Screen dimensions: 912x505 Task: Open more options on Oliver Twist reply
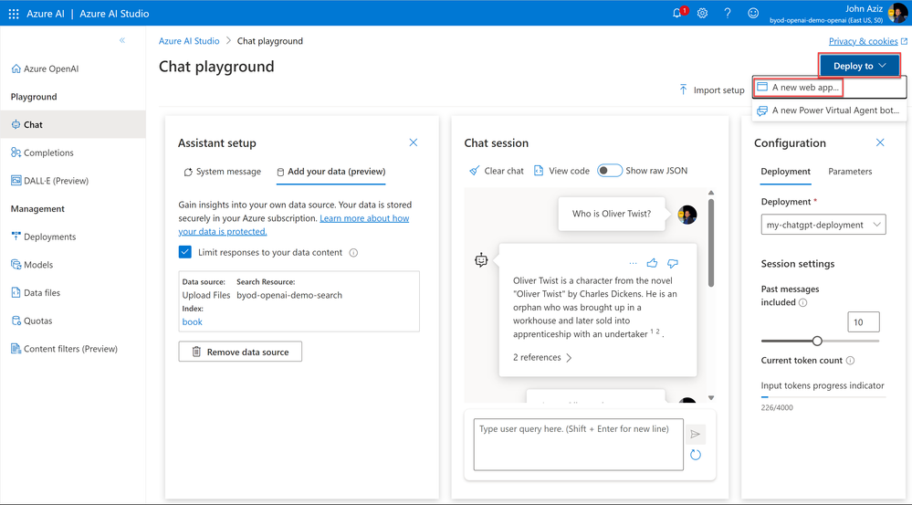pos(633,264)
